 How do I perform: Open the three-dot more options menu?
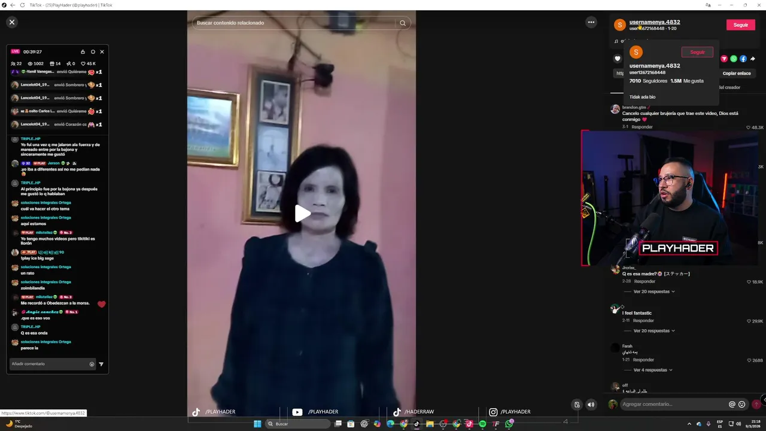tap(591, 22)
